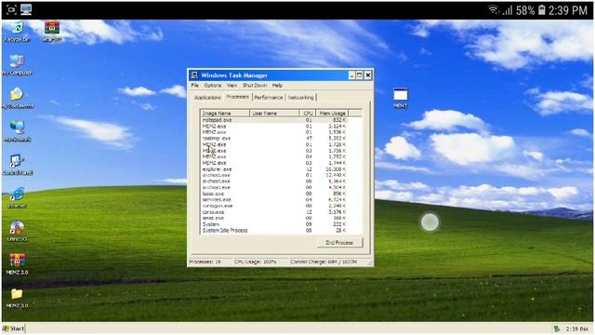The image size is (595, 335).
Task: Select the System process row
Action: point(281,224)
